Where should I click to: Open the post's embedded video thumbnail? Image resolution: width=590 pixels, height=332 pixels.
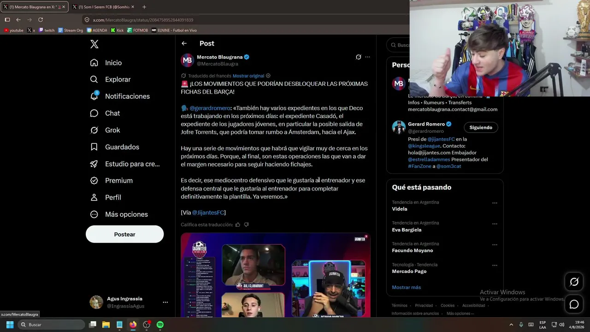pos(276,275)
